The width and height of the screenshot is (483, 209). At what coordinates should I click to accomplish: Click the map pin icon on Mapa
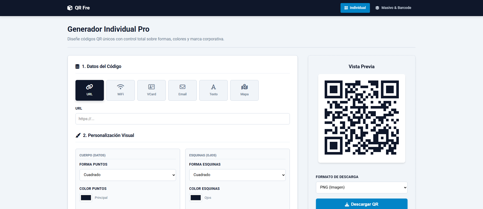tap(244, 87)
